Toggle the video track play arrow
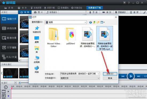This screenshot has height=99, width=147. point(8,92)
